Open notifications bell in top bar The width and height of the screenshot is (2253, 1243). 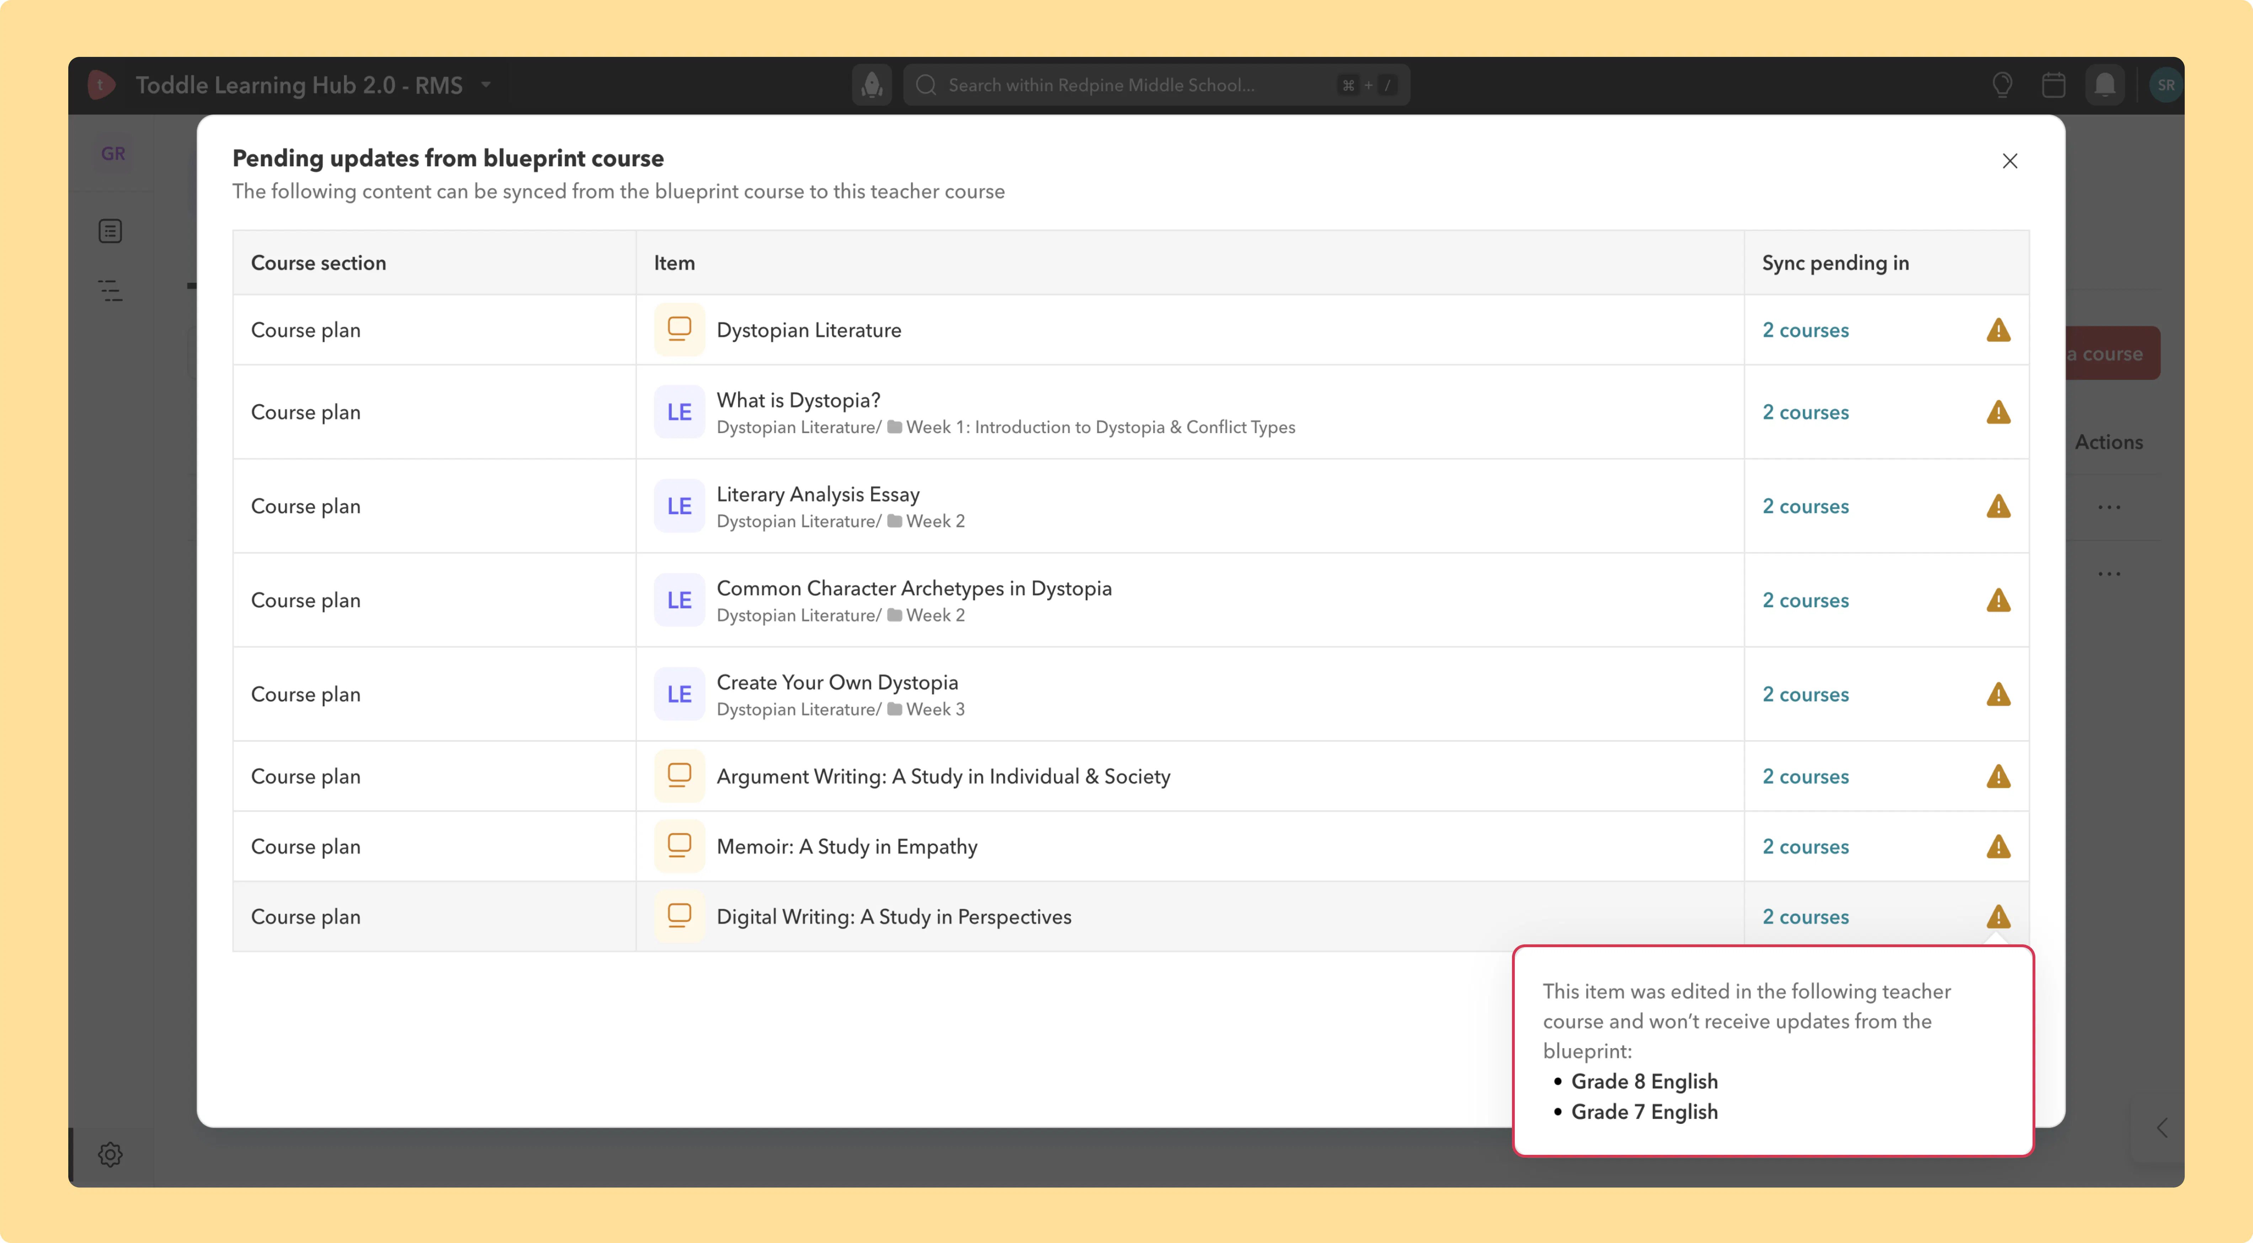pos(2105,85)
